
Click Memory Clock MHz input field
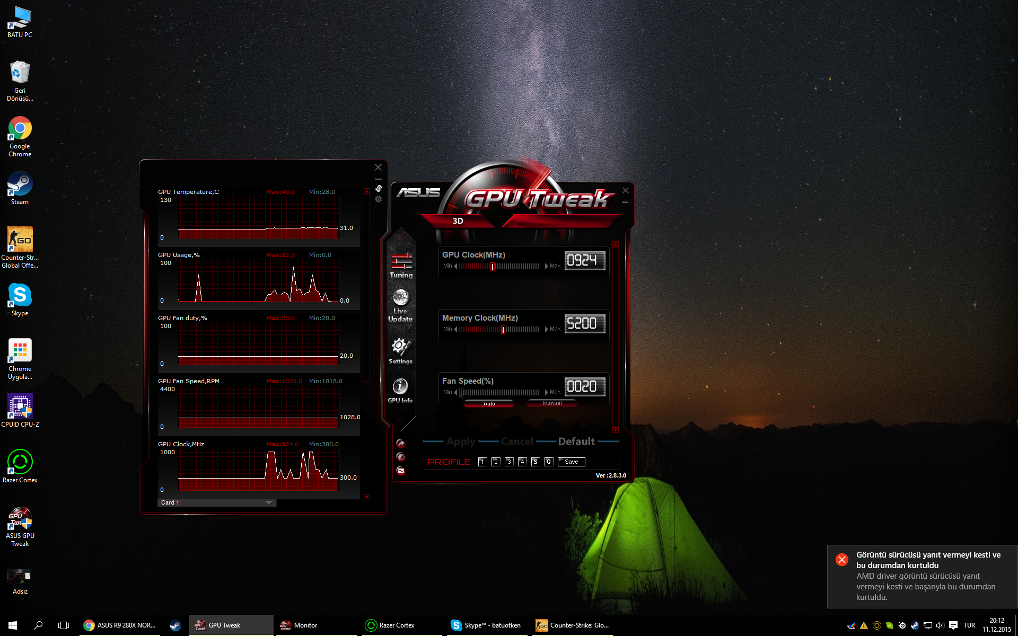click(x=583, y=323)
